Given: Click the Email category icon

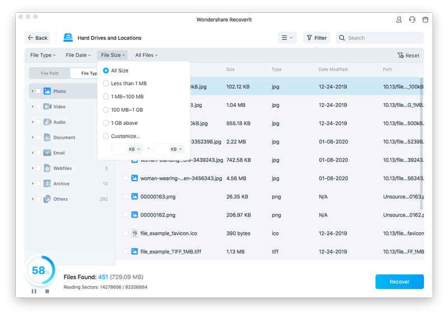Looking at the screenshot, I should click(x=47, y=153).
